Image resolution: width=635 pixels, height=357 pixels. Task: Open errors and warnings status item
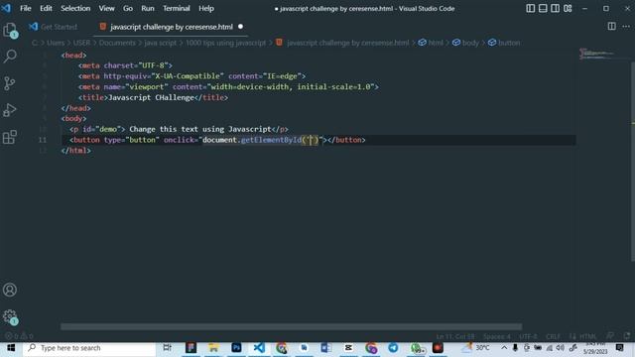click(x=19, y=336)
